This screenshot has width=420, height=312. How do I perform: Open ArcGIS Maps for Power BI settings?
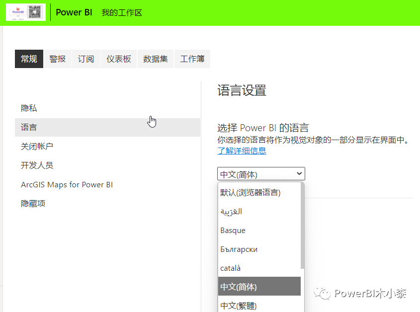107,184
